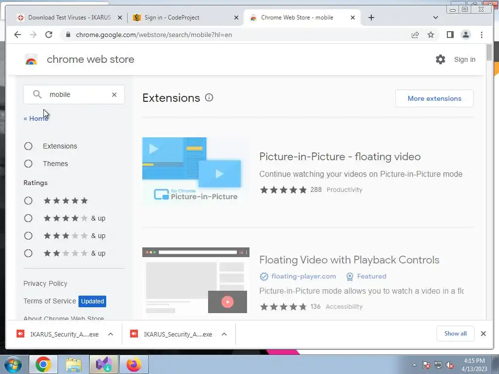
Task: Open new tab with plus button
Action: pyautogui.click(x=371, y=18)
